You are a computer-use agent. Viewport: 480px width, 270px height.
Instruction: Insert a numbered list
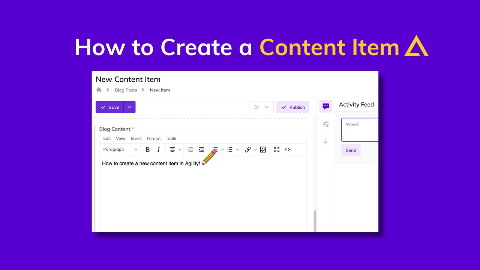click(x=230, y=150)
